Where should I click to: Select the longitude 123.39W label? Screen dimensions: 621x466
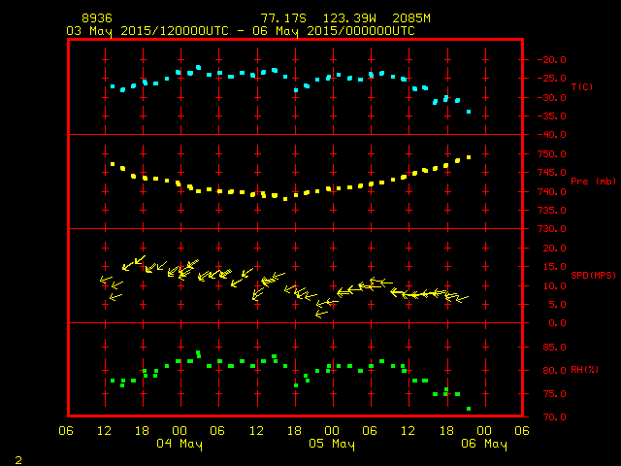coord(349,18)
